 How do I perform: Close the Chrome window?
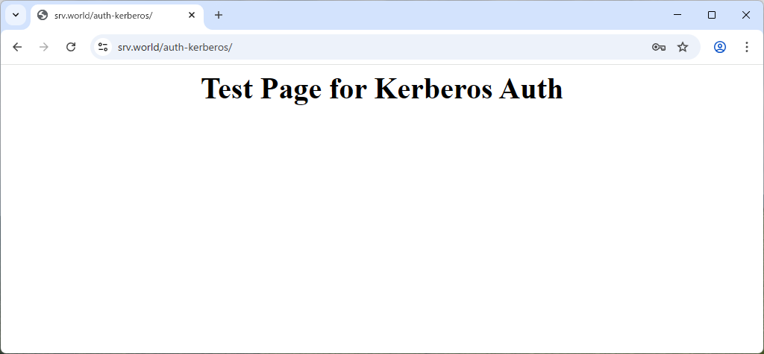point(746,15)
